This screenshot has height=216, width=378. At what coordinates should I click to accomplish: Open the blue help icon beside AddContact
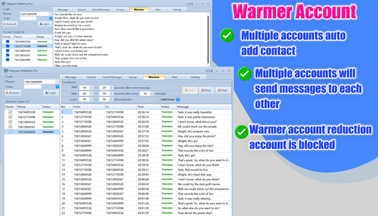(x=178, y=100)
